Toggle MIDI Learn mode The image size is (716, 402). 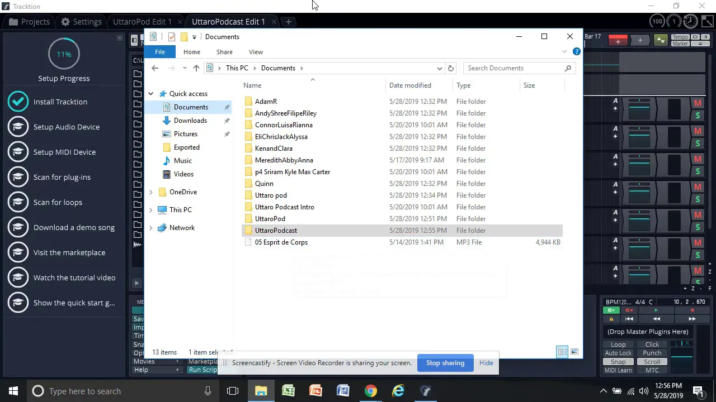[x=618, y=370]
